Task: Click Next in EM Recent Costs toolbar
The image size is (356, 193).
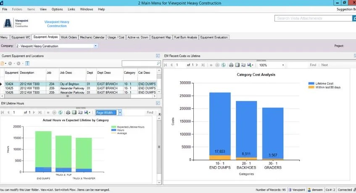Action: click(324, 65)
